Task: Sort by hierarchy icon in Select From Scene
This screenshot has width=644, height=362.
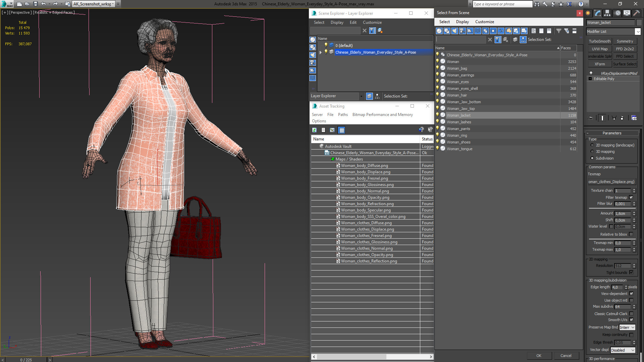Action: [523, 40]
